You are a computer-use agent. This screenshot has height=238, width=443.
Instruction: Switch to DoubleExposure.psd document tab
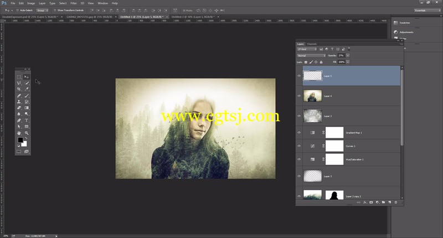pyautogui.click(x=29, y=17)
